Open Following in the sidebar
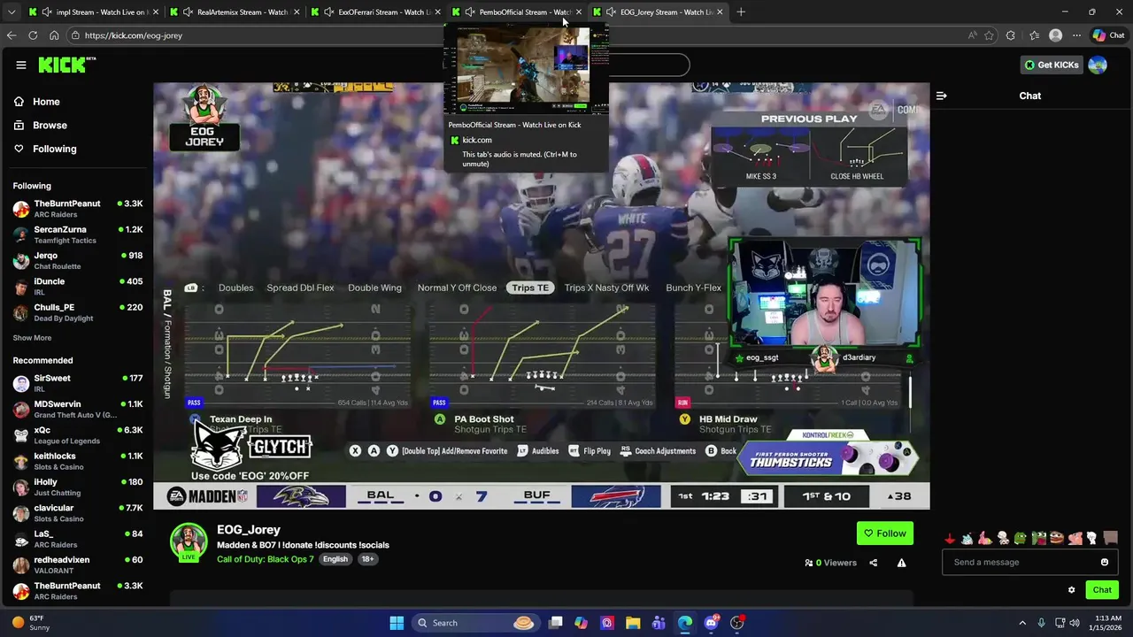 tap(45, 149)
